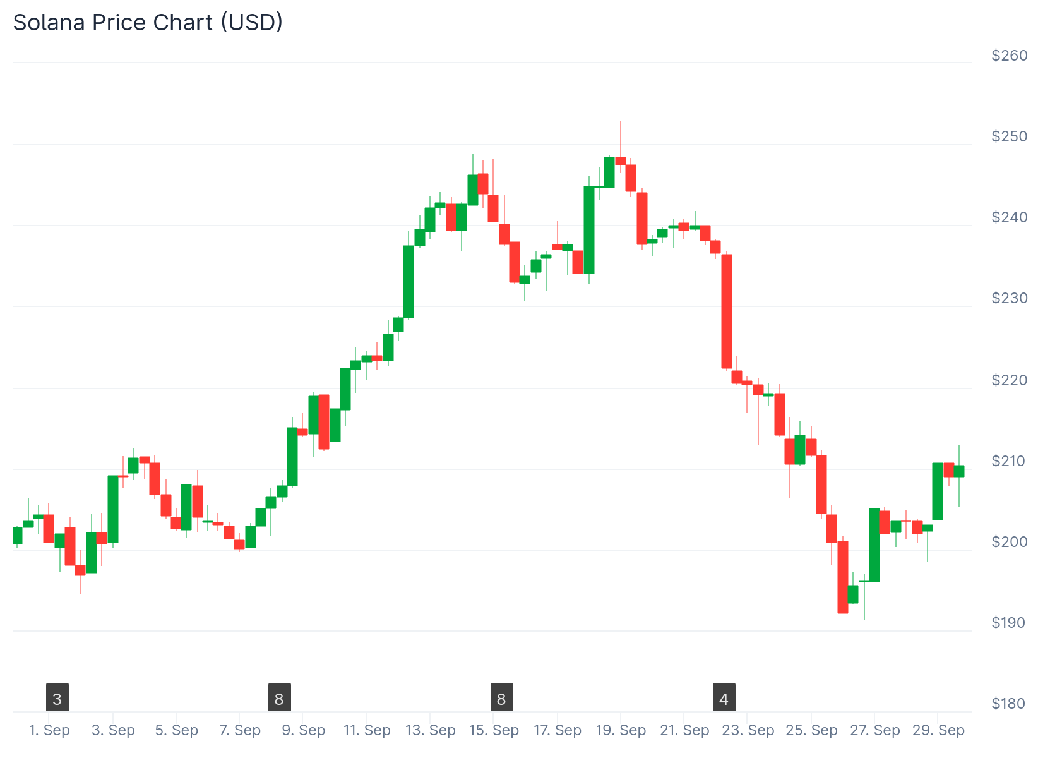Click the 8 marker near 9. Sep

(x=280, y=699)
